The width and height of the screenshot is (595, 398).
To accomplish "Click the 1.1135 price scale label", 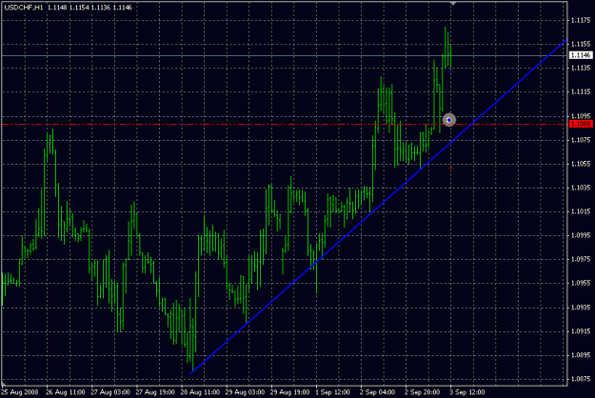I will click(581, 68).
